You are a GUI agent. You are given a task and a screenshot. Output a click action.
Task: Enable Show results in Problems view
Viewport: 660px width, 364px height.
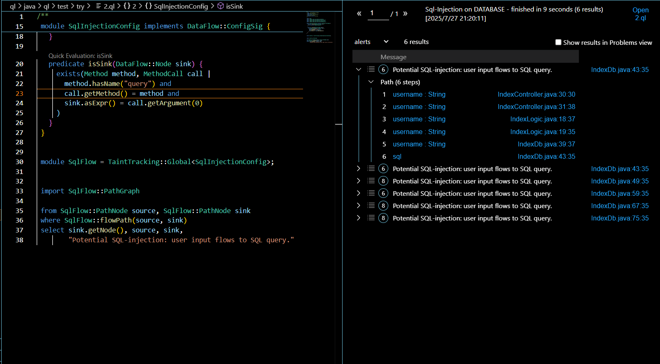(558, 42)
